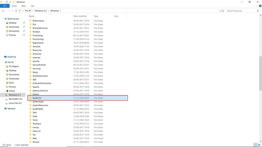Open 3D Objects under This PC
Screen dimensions: 262x147
[x=14, y=66]
